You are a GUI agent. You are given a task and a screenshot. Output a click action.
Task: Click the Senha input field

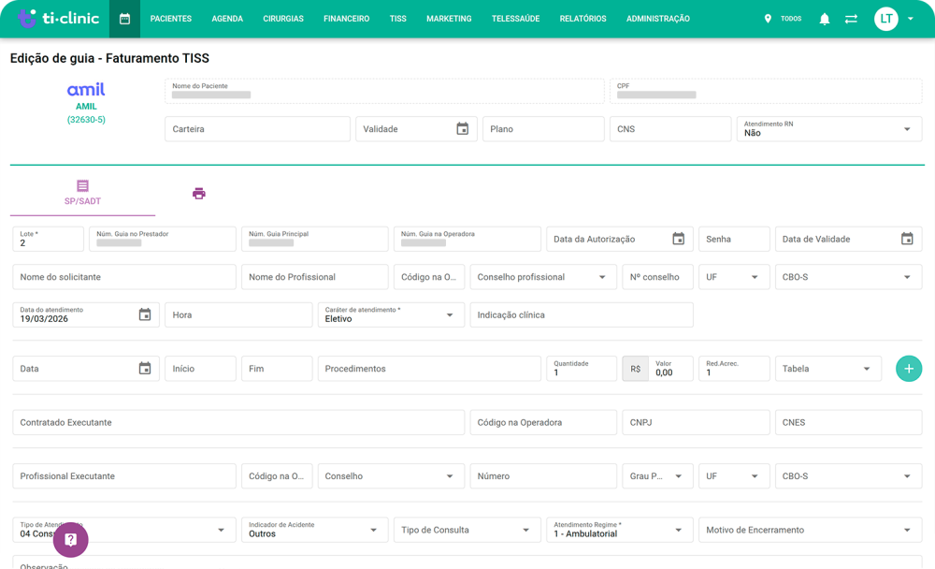[734, 239]
